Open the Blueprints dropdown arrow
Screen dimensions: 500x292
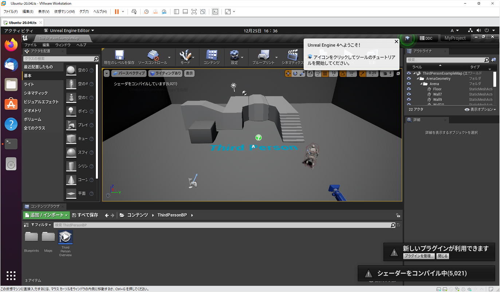click(x=276, y=57)
